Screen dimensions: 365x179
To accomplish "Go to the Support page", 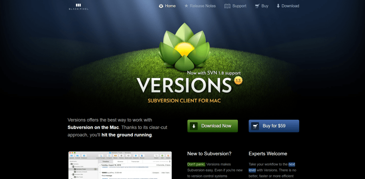I will [x=239, y=6].
